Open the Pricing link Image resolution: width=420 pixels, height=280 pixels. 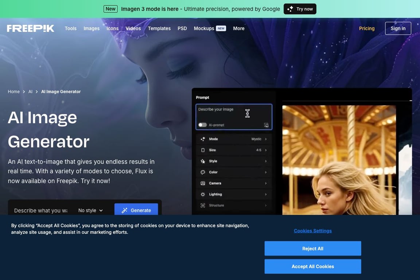tap(367, 28)
